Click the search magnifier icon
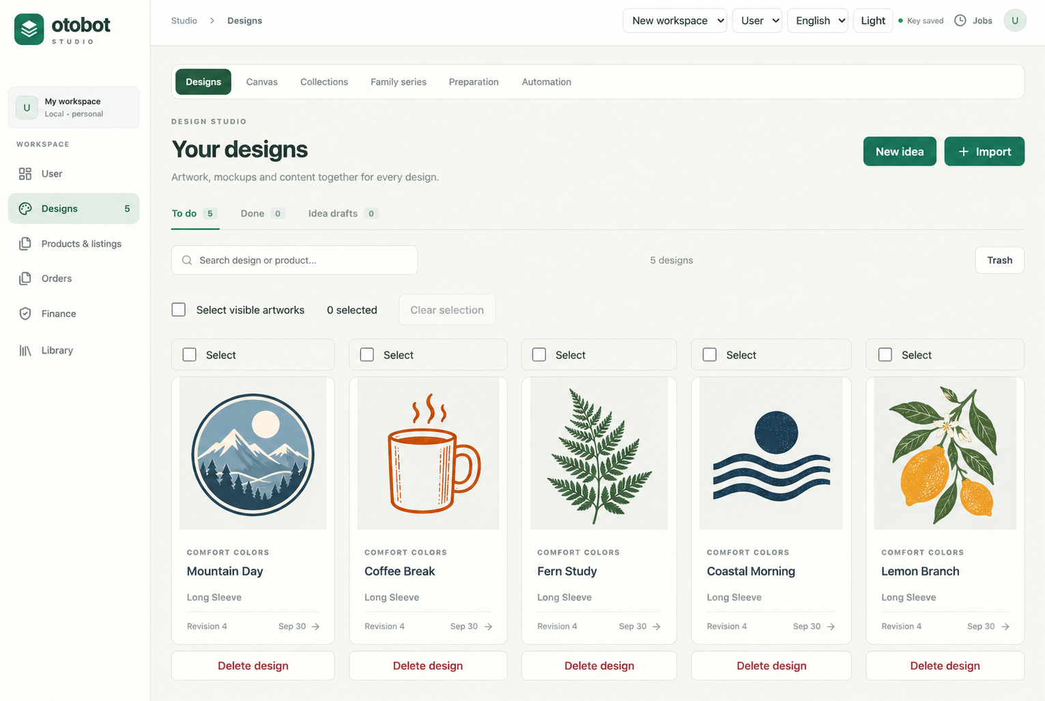This screenshot has height=701, width=1045. 187,260
